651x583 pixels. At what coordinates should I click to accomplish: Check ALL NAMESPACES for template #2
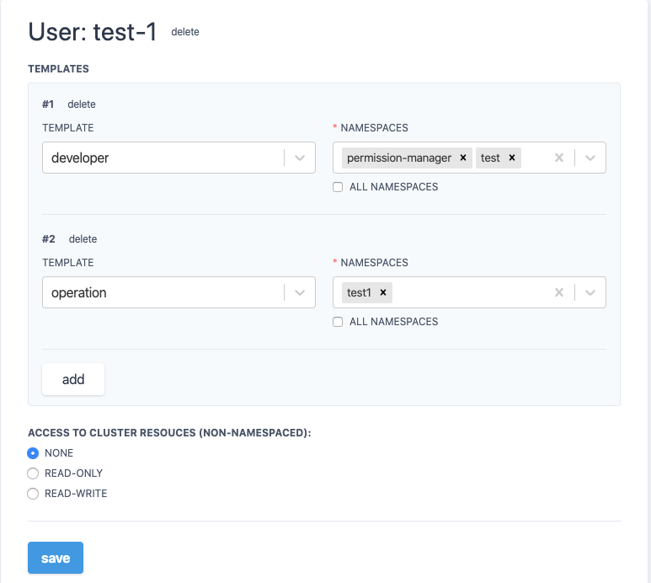pyautogui.click(x=338, y=322)
